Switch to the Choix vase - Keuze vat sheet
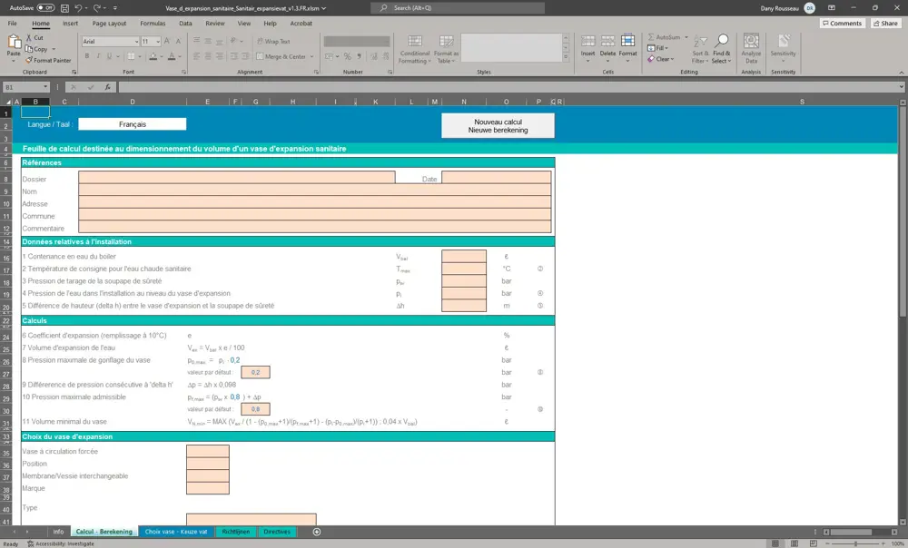 (175, 532)
